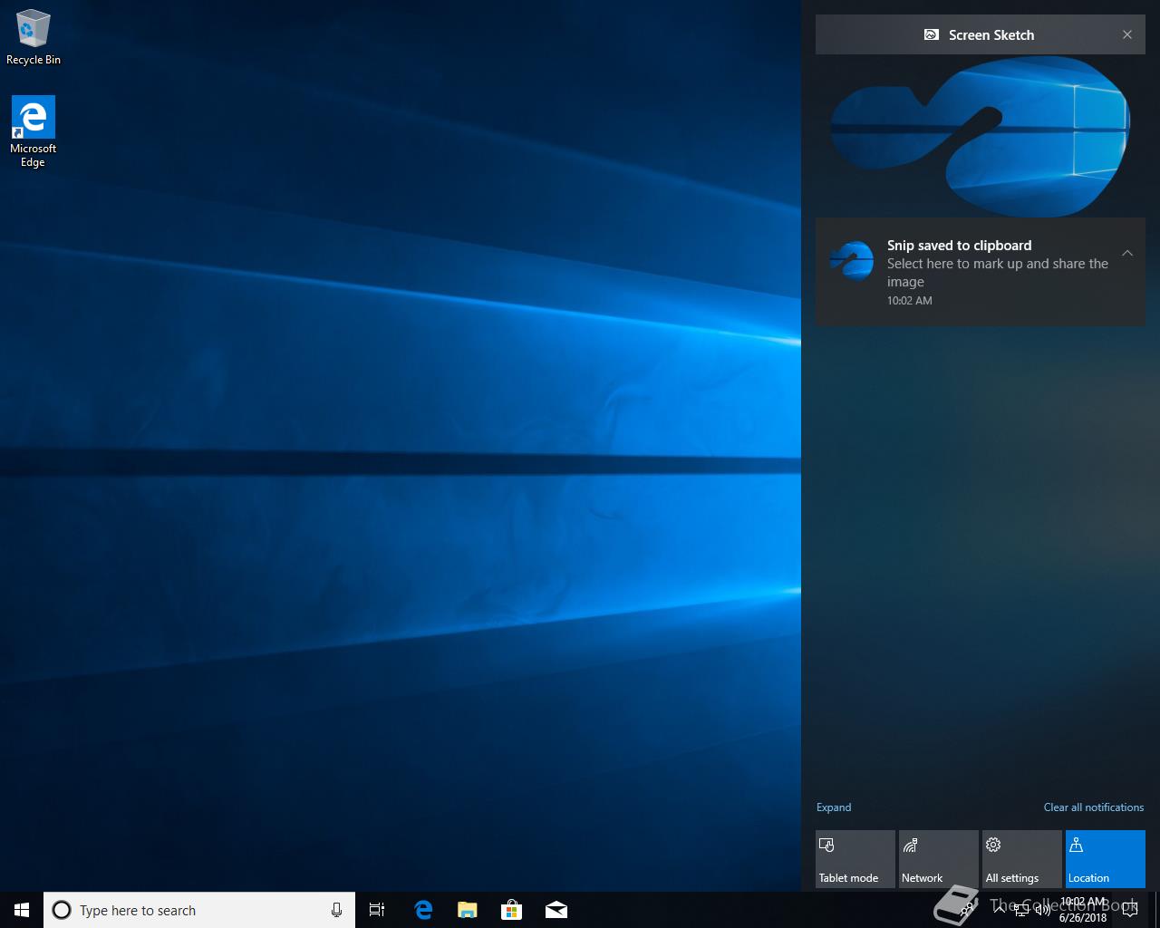
Task: Launch Edge from the taskbar
Action: coord(423,910)
